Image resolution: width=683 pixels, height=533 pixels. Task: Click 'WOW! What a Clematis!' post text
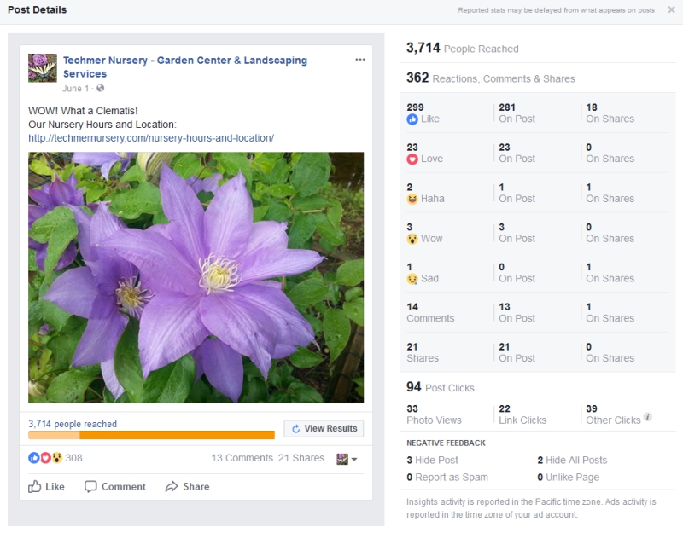pos(83,111)
